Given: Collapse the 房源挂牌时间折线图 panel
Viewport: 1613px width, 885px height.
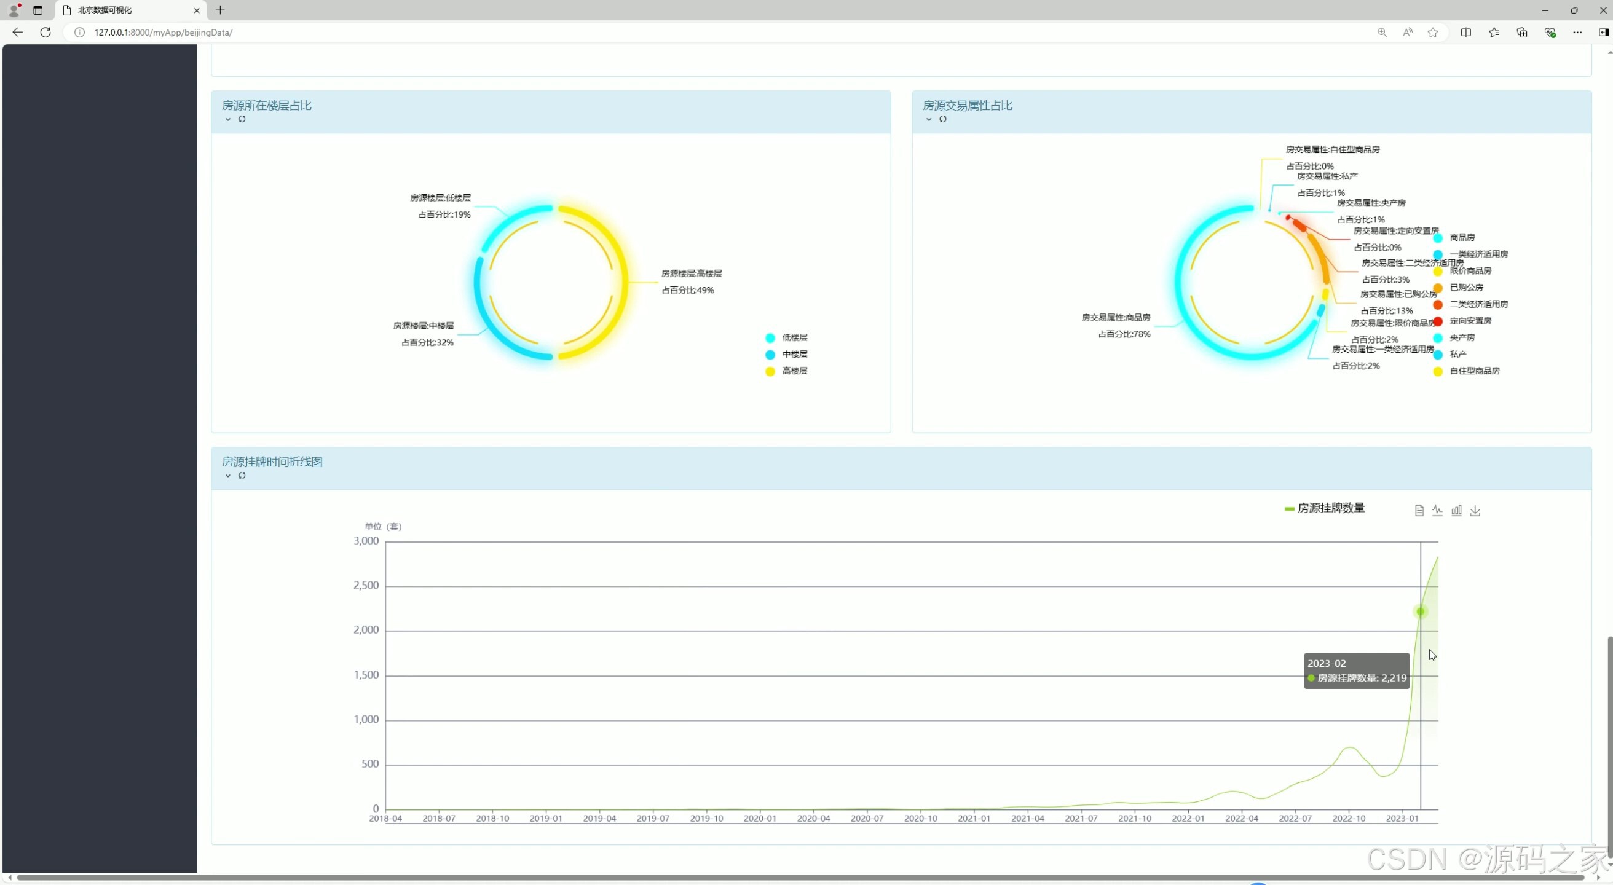Looking at the screenshot, I should point(228,476).
